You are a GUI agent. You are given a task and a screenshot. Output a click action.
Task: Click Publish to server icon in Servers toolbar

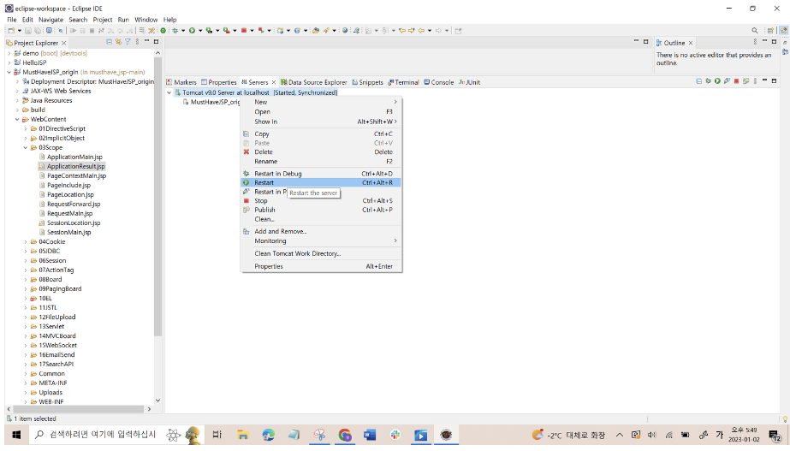point(745,81)
